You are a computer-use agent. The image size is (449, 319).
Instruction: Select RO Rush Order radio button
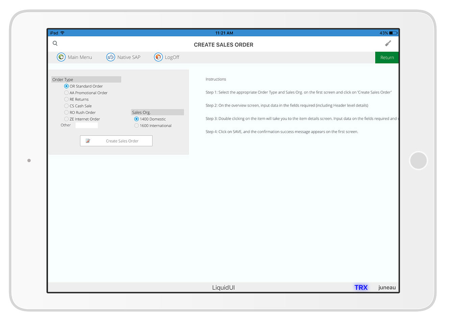[67, 113]
